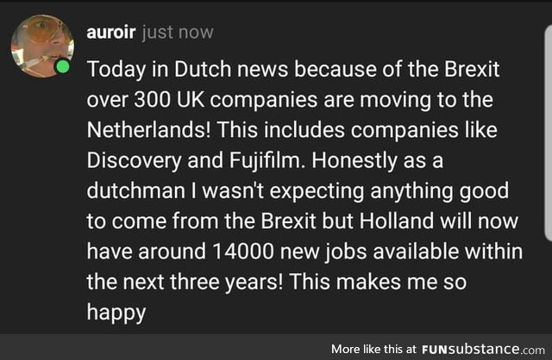The width and height of the screenshot is (552, 360).
Task: Open auroir's profile picture avatar
Action: pyautogui.click(x=41, y=45)
